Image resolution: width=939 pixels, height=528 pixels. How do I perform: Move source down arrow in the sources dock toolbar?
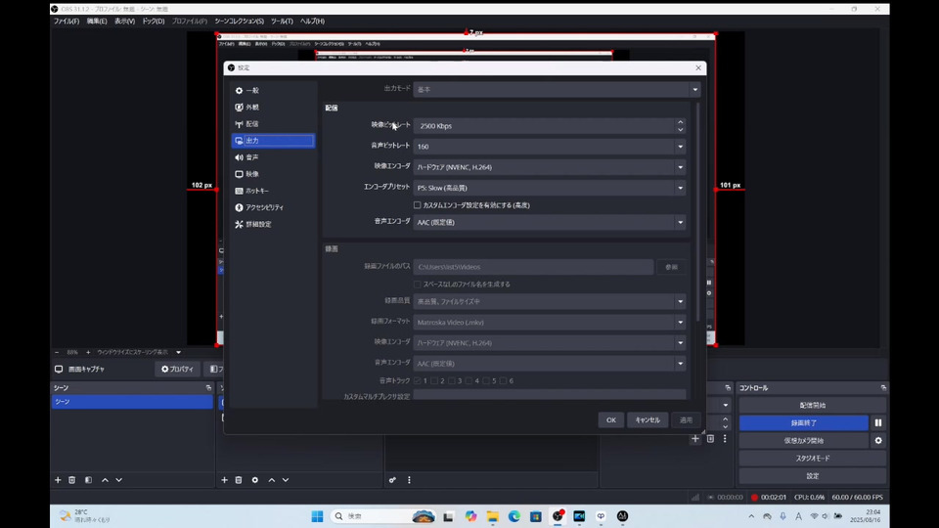(286, 480)
